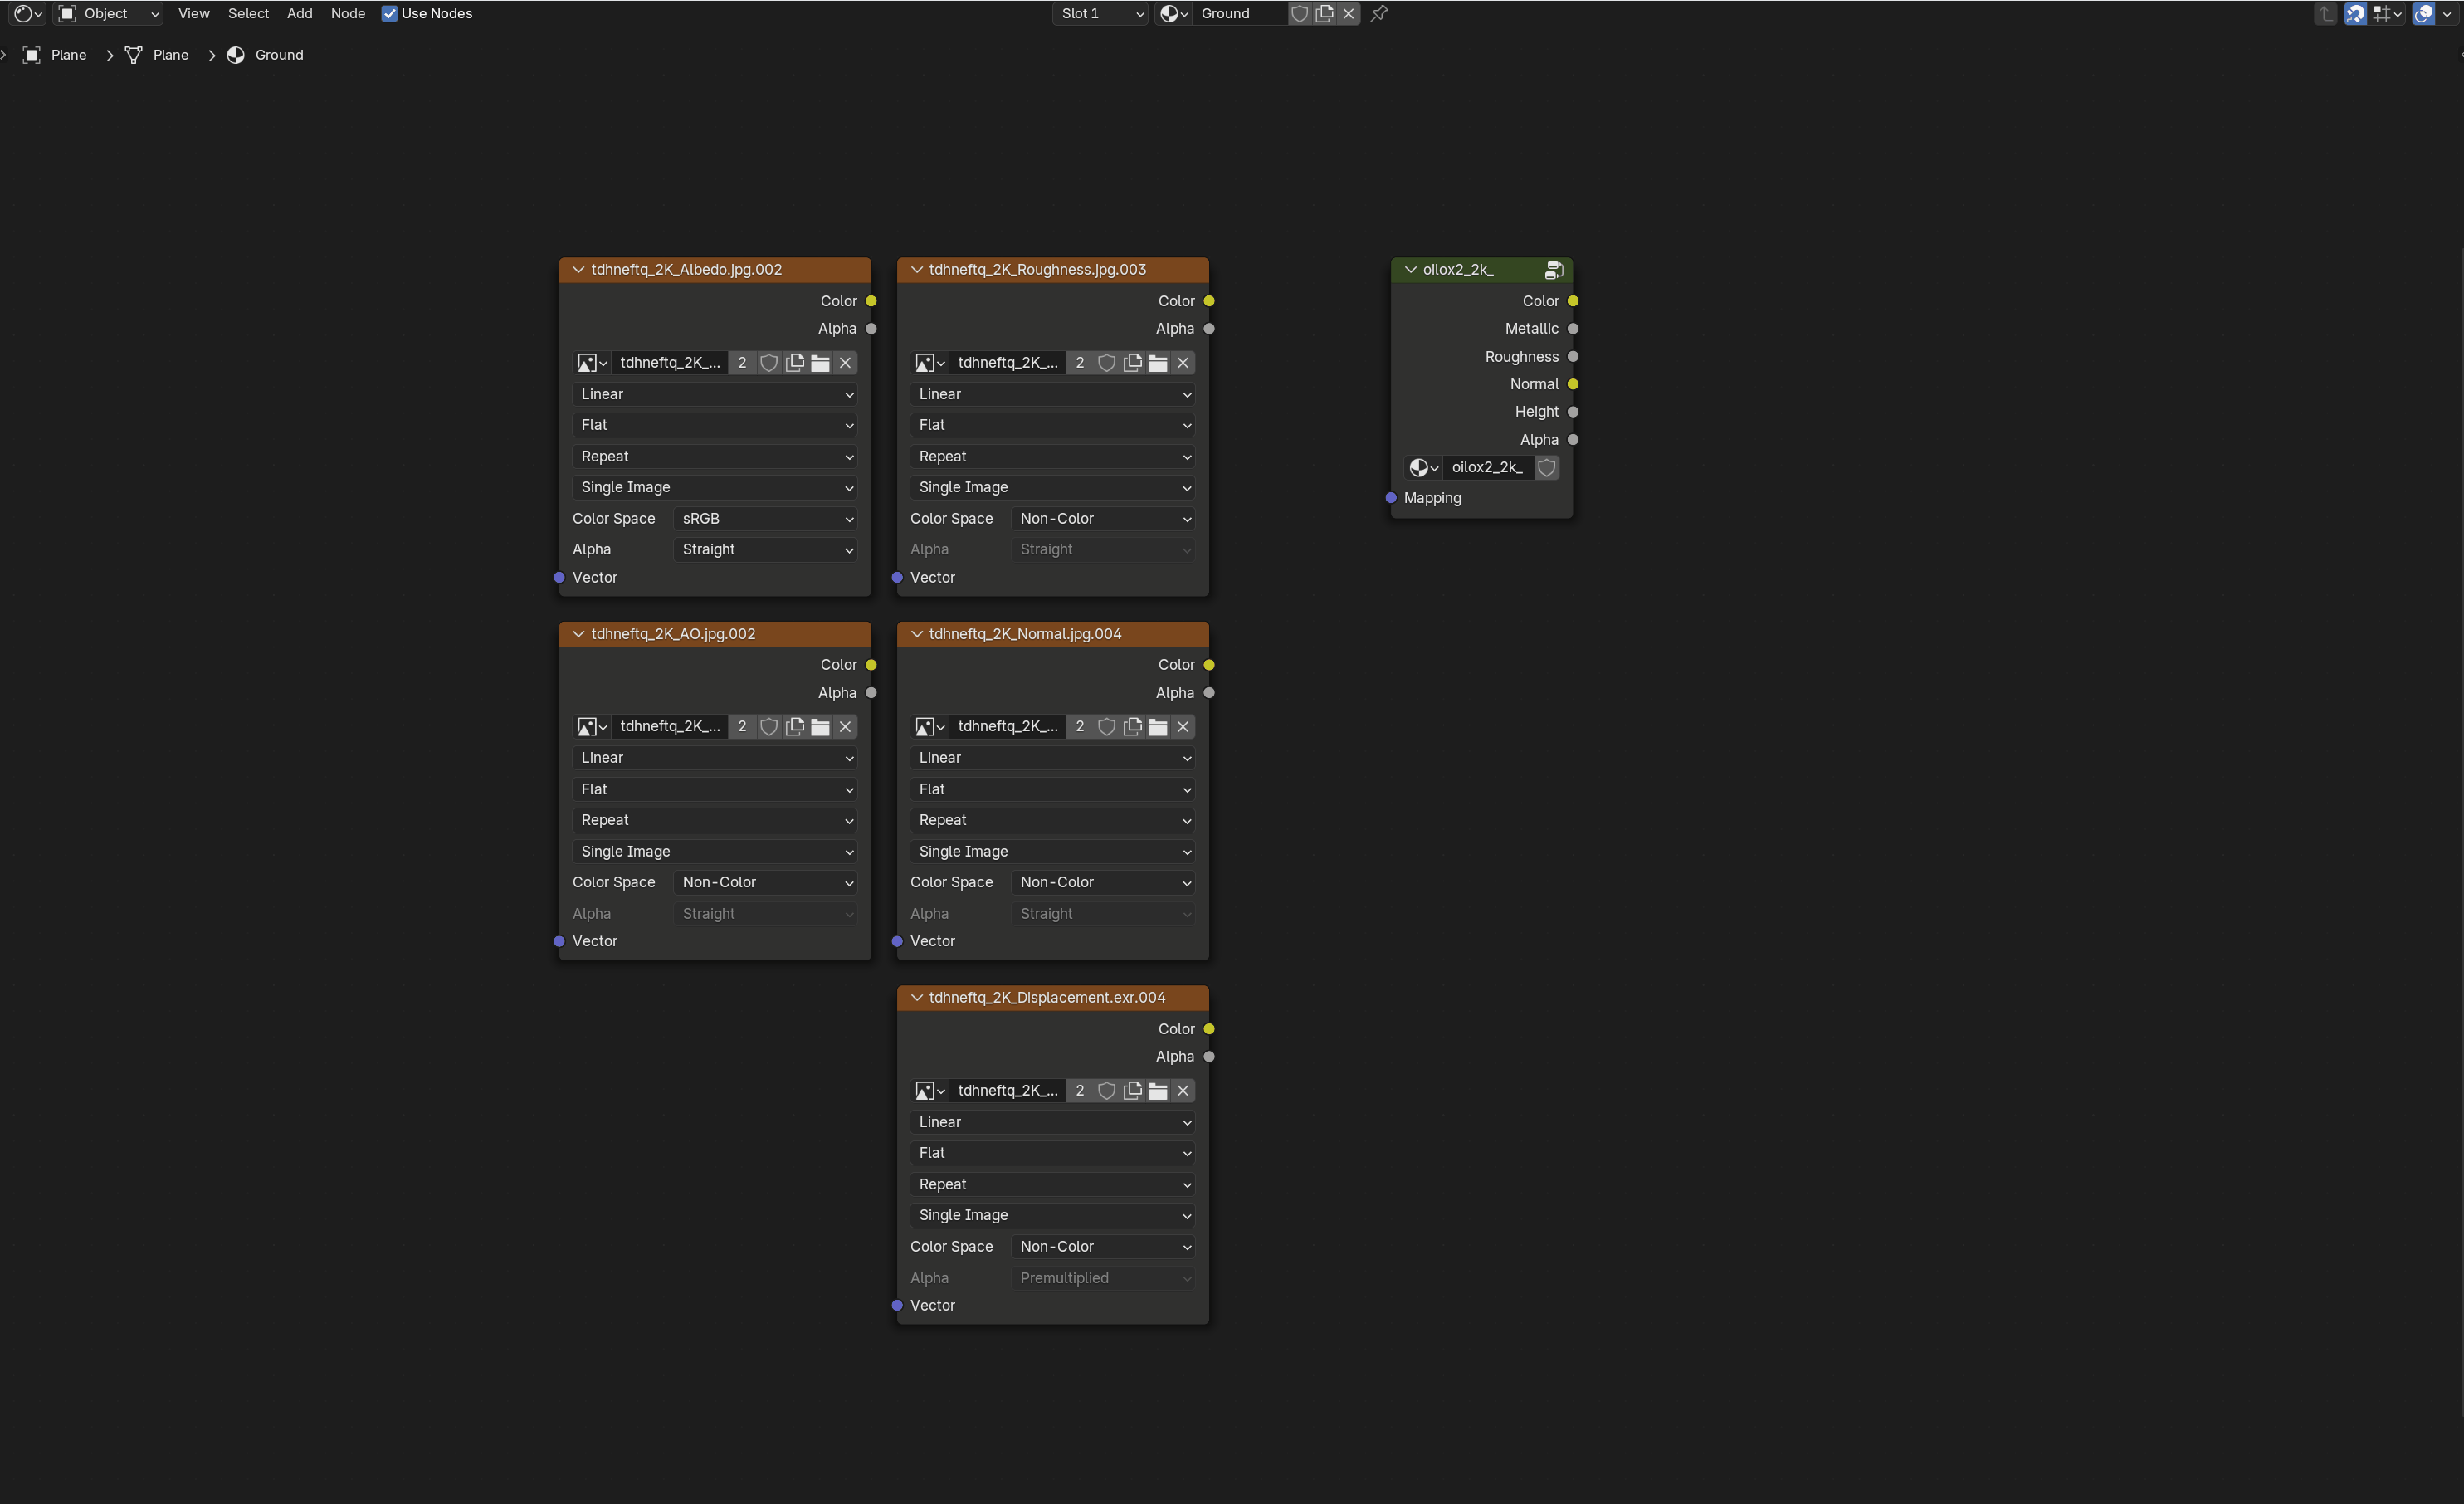Screen dimensions: 2464x1504
Task: Open the folder icon in the Albedo node
Action: (820, 363)
